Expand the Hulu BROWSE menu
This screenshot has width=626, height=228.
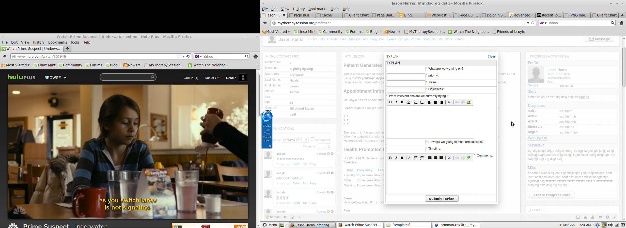tap(55, 78)
